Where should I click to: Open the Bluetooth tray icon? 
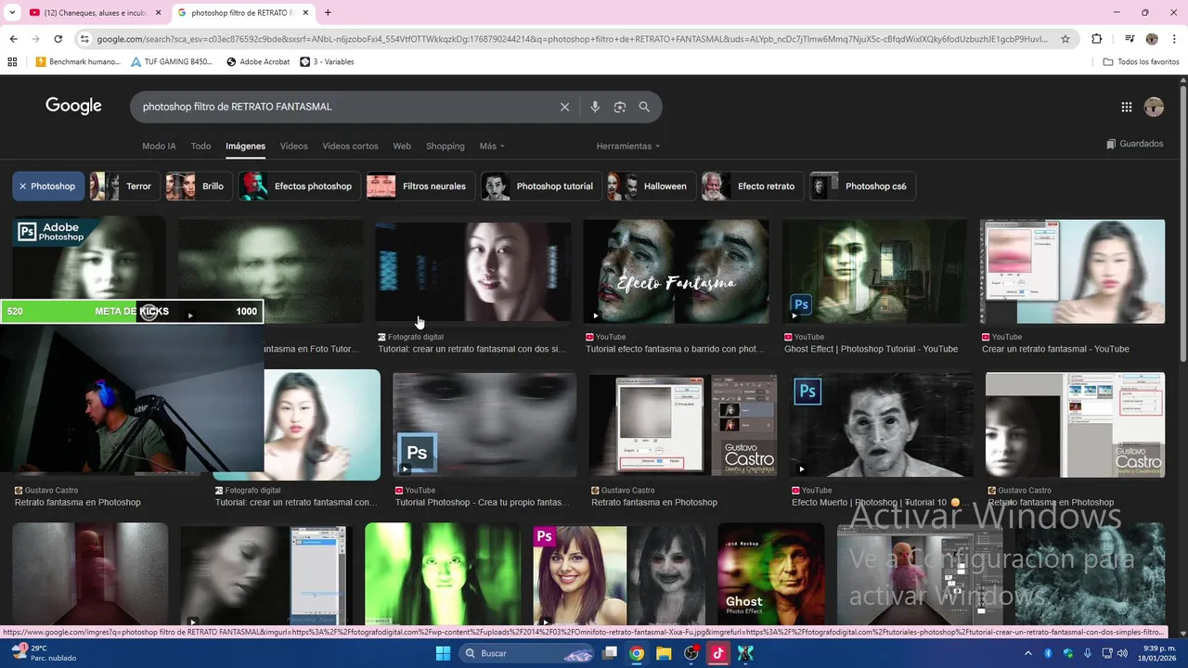tap(1048, 653)
